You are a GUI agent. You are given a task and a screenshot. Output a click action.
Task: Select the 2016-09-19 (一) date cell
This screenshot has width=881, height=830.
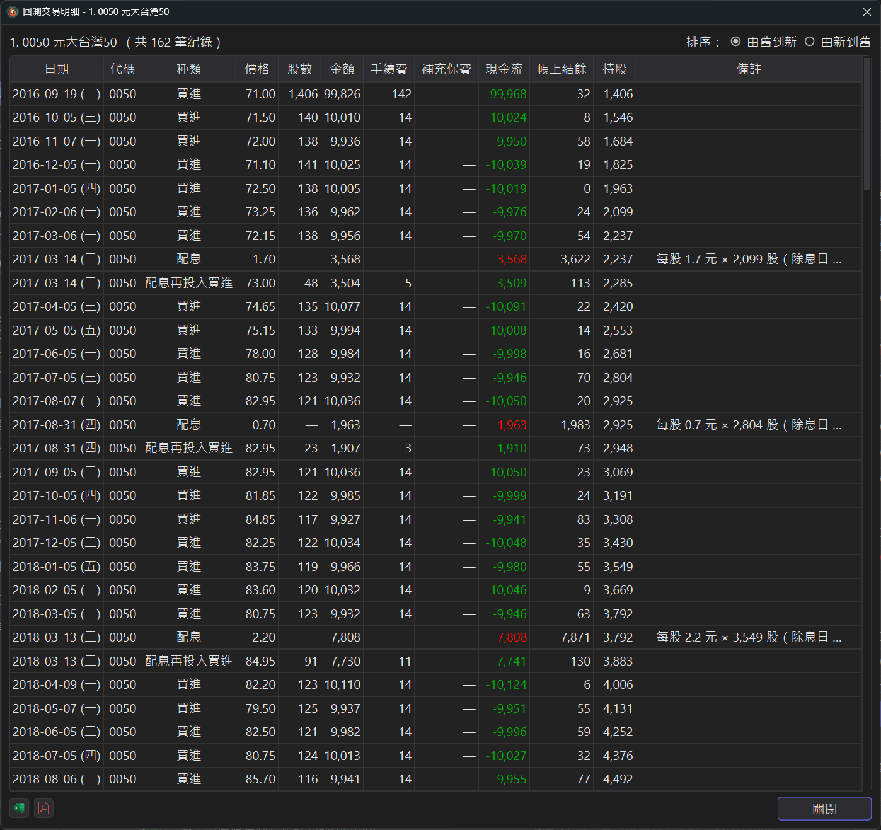click(57, 94)
